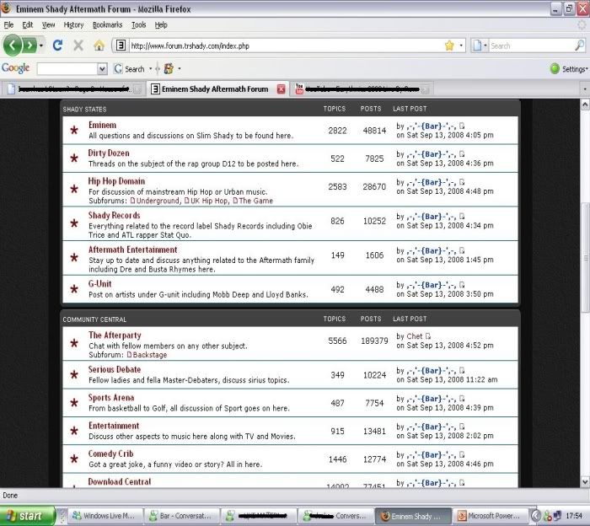Click the page scroll-up arrow

click(x=585, y=104)
